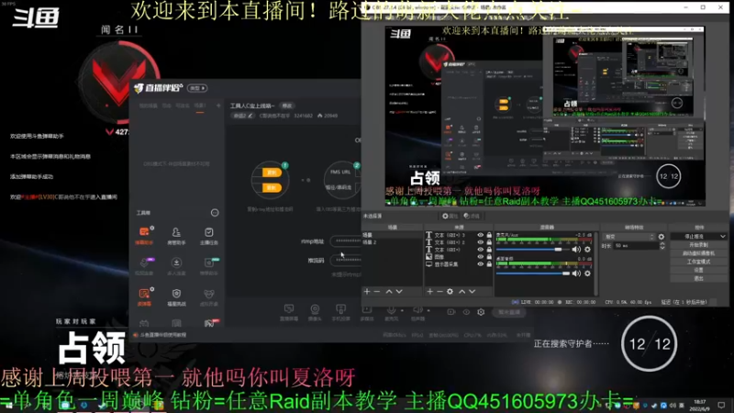
Task: Toggle visibility of the 显示器采集 source
Action: click(480, 264)
